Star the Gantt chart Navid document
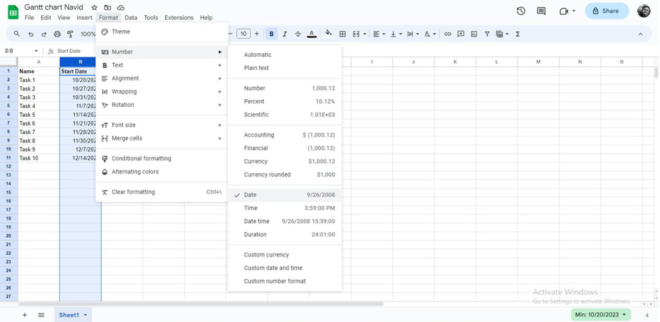660x322 pixels. point(94,7)
